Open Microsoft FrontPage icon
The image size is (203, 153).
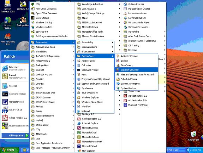tap(125, 105)
